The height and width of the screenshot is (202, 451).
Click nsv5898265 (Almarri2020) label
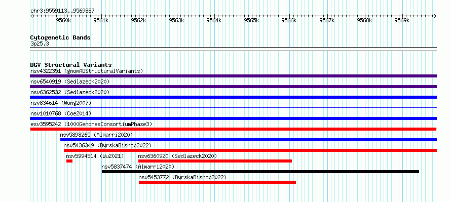(x=96, y=135)
